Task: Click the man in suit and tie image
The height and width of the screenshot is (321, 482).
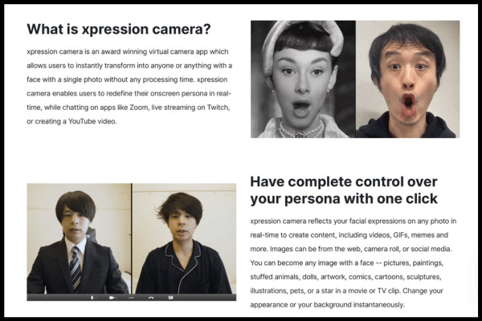Action: 79,238
